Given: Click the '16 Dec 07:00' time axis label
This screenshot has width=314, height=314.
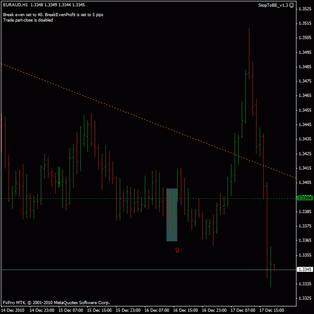Looking at the screenshot, I should point(157,310).
